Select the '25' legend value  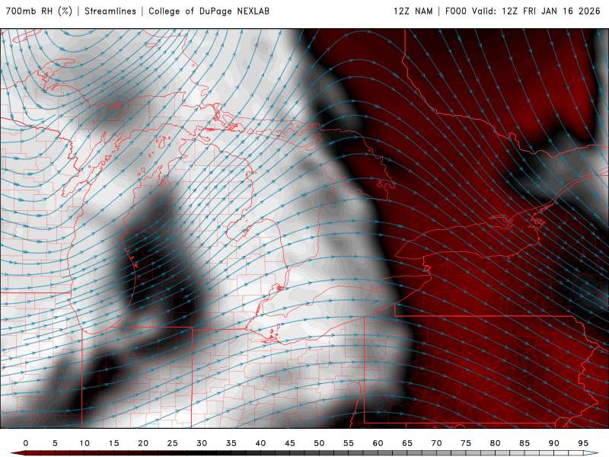point(173,443)
